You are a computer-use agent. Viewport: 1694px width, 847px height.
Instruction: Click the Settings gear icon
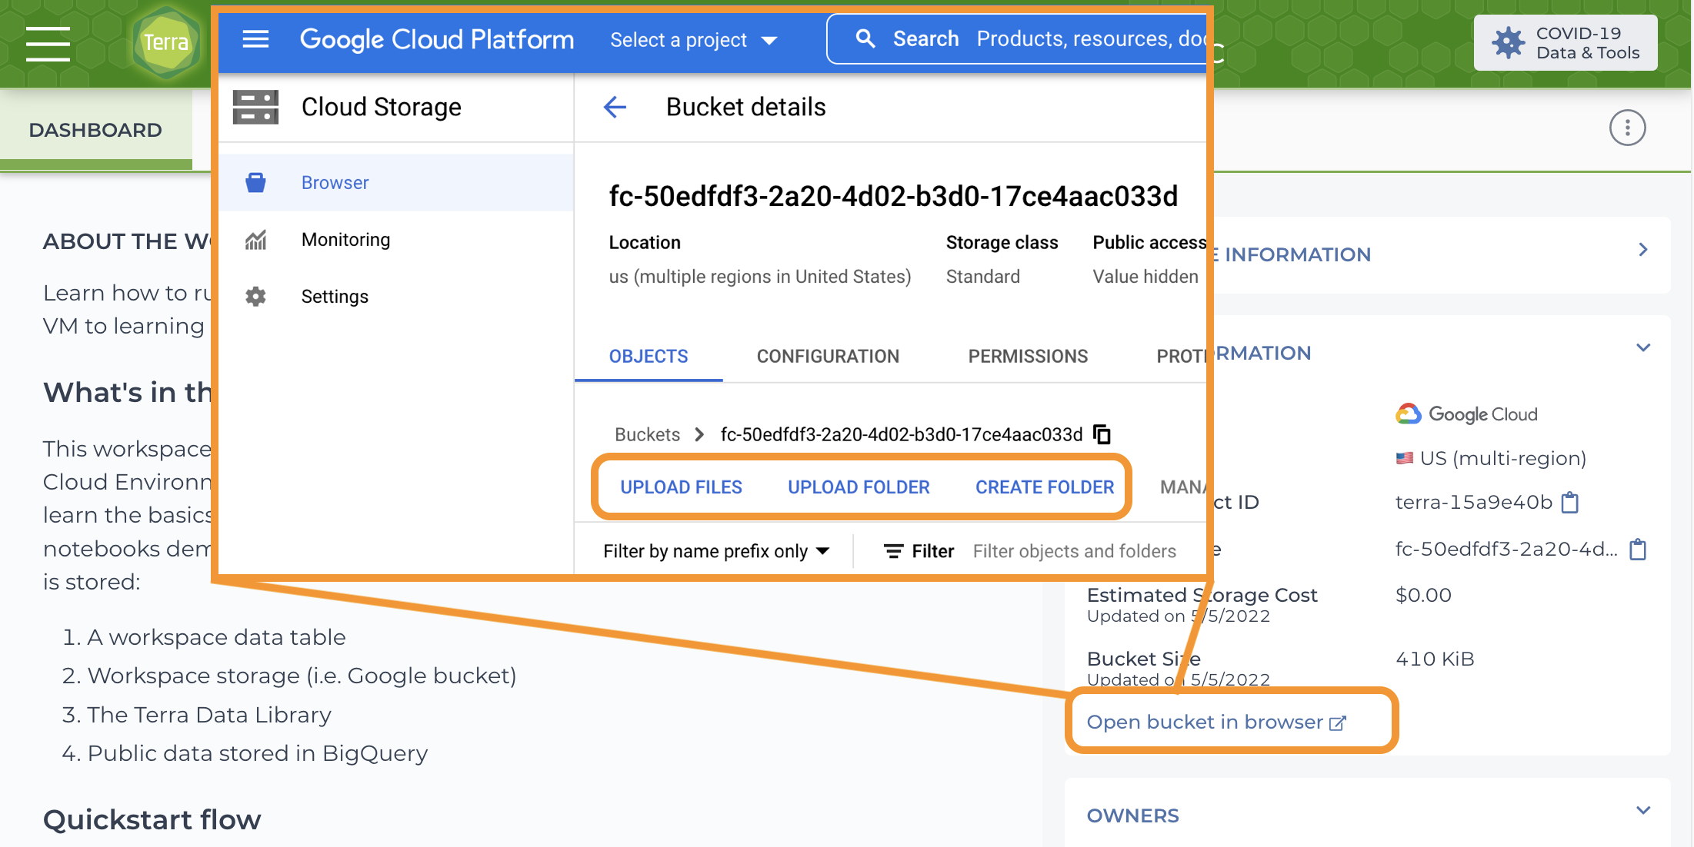tap(255, 297)
